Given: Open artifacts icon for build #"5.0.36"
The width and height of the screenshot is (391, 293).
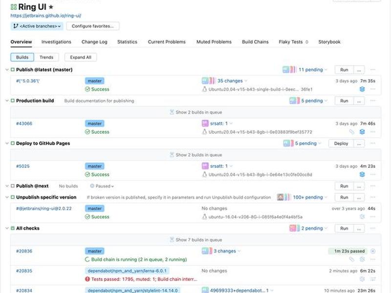Looking at the screenshot, I should click(362, 89).
